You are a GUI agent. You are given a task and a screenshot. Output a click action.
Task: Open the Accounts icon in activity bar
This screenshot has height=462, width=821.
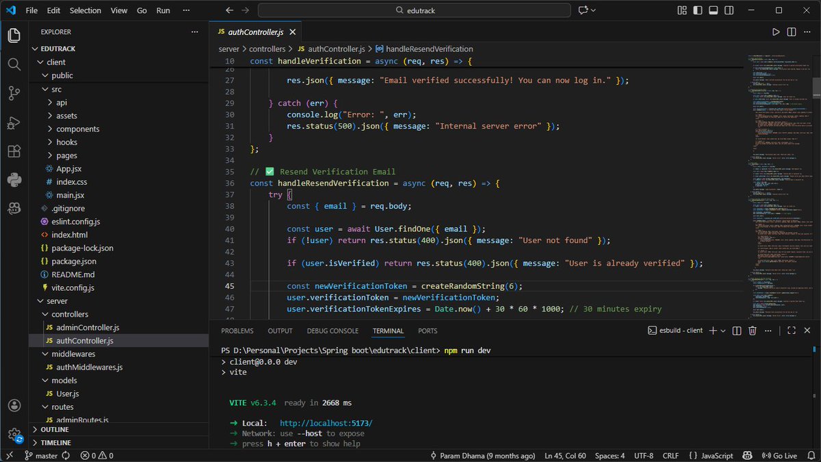pos(14,405)
